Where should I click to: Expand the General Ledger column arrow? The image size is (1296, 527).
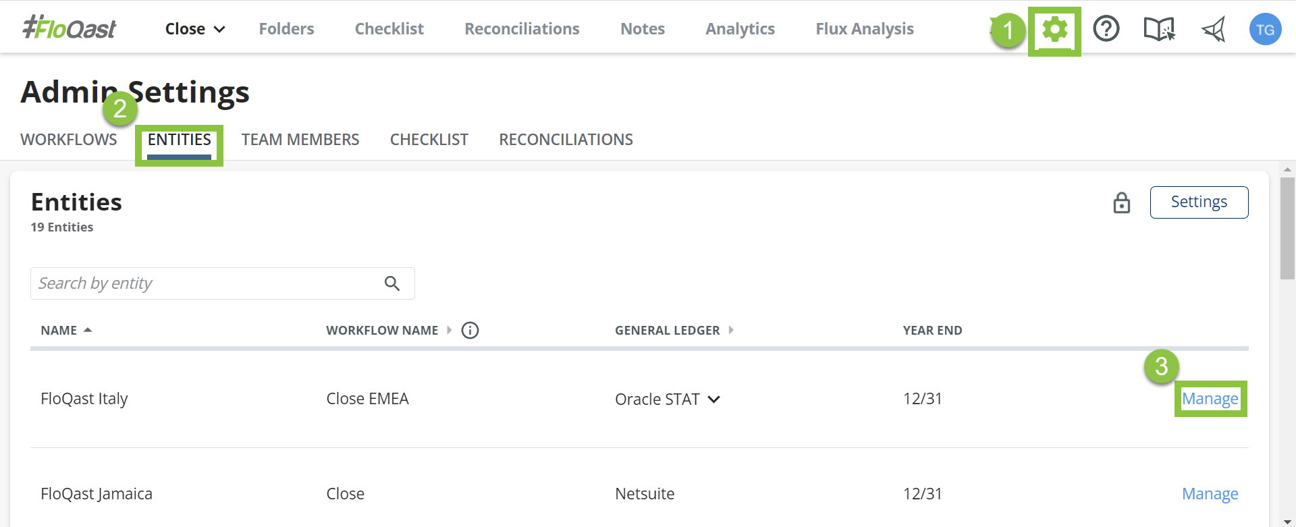point(731,330)
